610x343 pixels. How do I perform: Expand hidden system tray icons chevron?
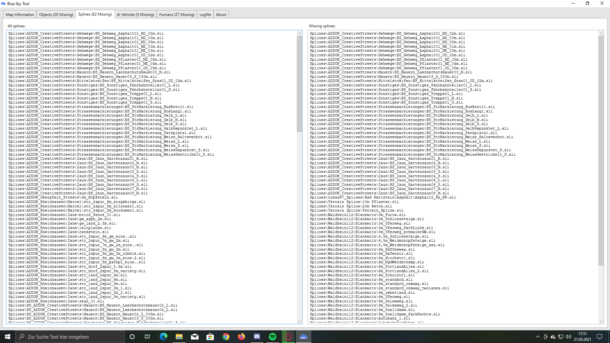pyautogui.click(x=538, y=337)
